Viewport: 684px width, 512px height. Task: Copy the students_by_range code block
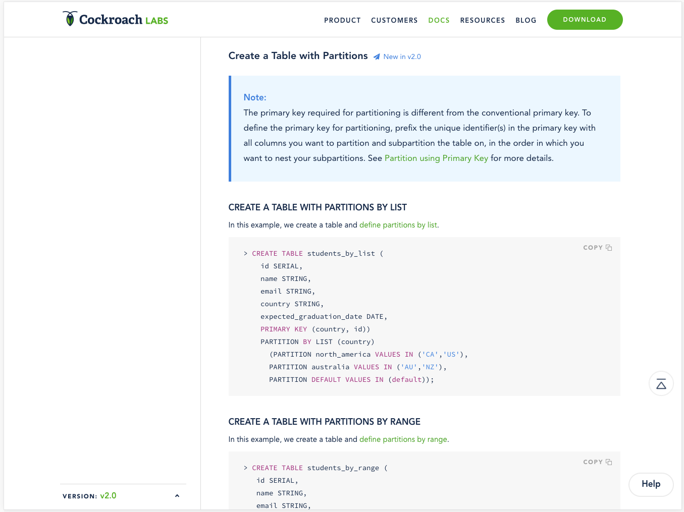(x=597, y=462)
